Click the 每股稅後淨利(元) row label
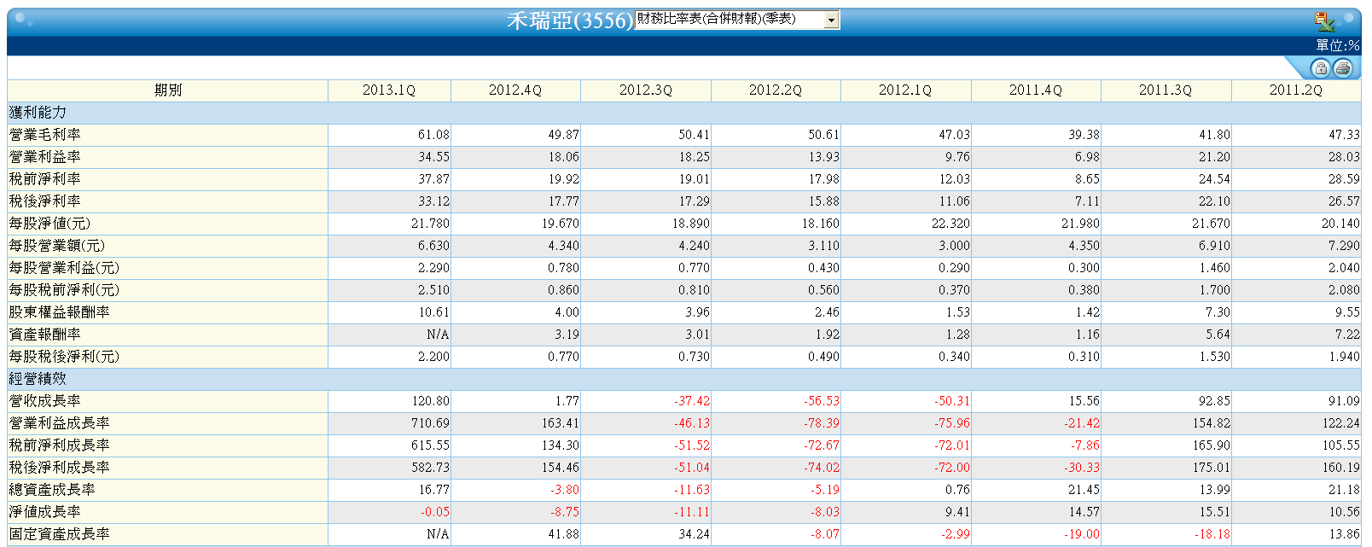This screenshot has height=547, width=1372. point(64,357)
